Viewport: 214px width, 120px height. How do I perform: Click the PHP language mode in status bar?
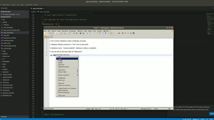[211, 119]
